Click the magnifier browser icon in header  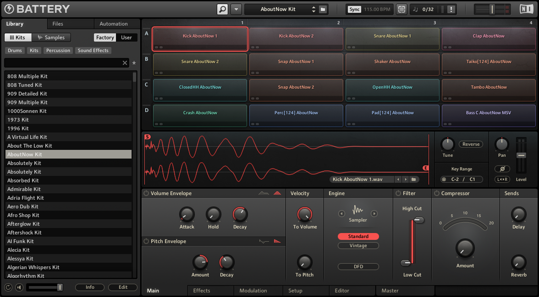[222, 9]
